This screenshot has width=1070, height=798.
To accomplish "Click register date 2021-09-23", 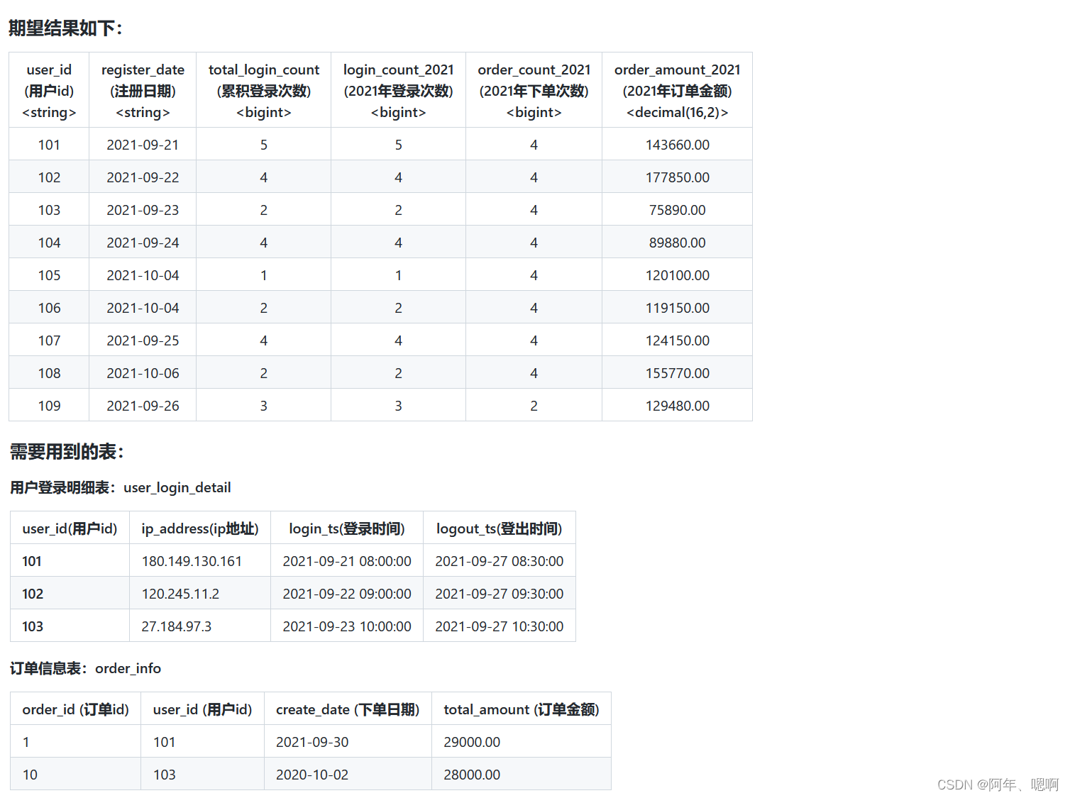I will pos(143,210).
